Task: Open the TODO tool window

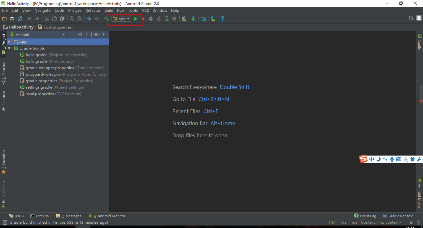Action: (x=16, y=216)
